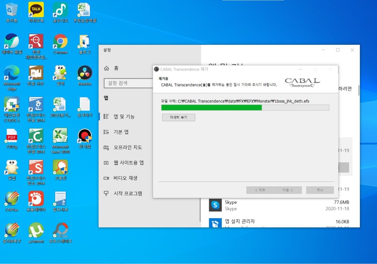Open the 링크타기 document icon
377x264 pixels.
pyautogui.click(x=85, y=107)
